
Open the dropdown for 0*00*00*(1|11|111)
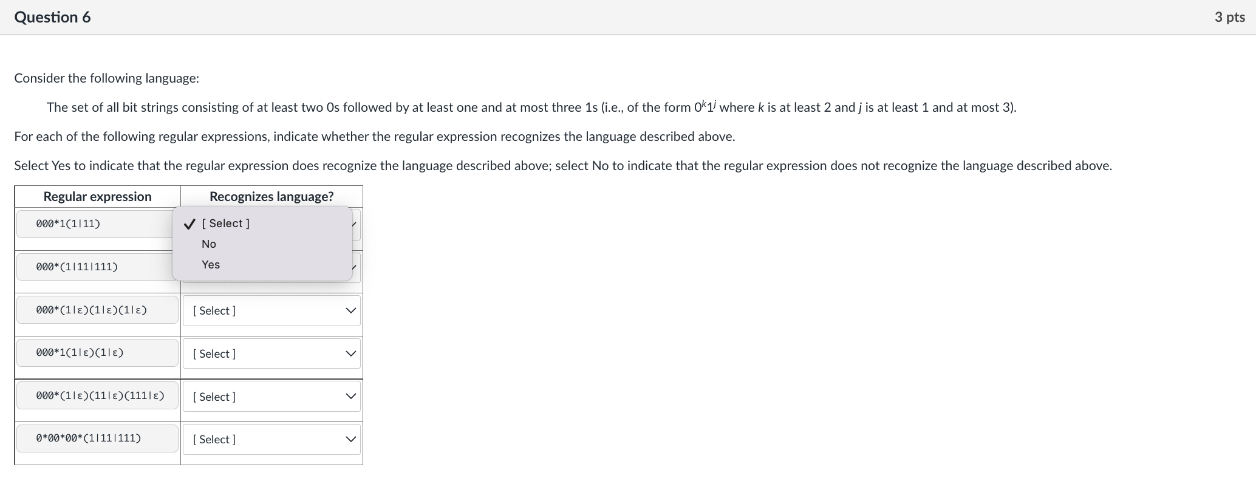[271, 439]
